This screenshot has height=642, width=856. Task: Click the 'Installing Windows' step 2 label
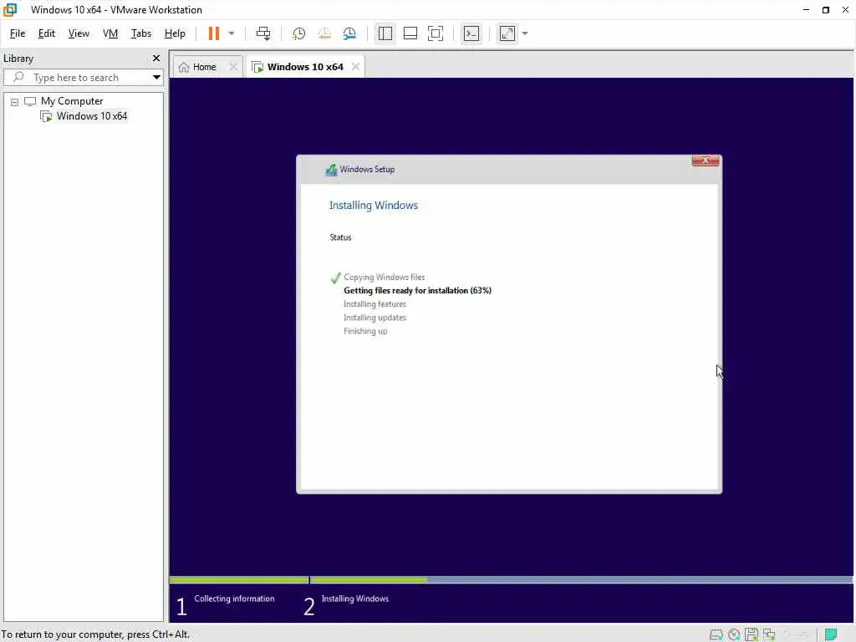354,599
